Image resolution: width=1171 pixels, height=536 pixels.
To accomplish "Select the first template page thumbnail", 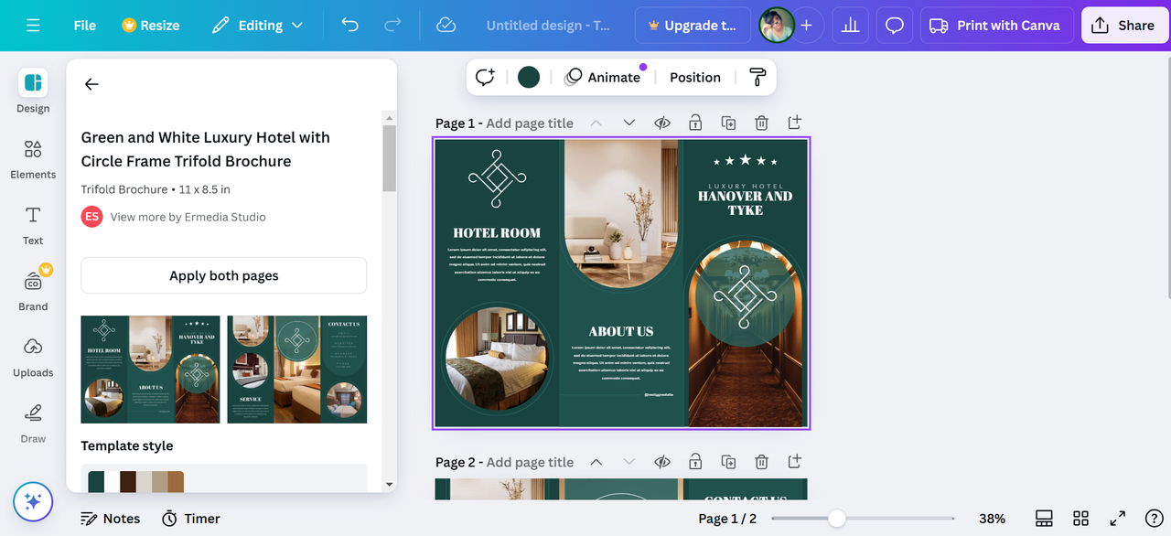I will (151, 370).
